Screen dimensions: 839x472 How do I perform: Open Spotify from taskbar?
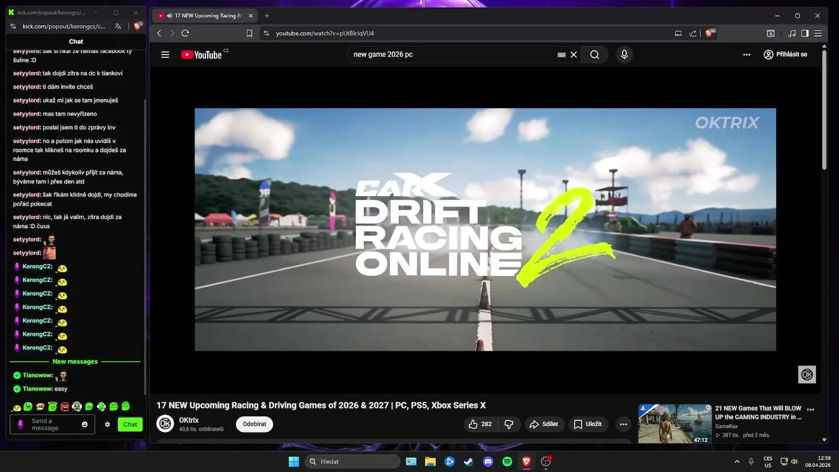pos(507,462)
